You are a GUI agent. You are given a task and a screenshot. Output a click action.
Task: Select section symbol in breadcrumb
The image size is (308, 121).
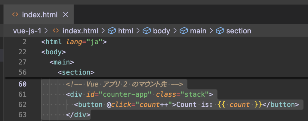(239, 31)
